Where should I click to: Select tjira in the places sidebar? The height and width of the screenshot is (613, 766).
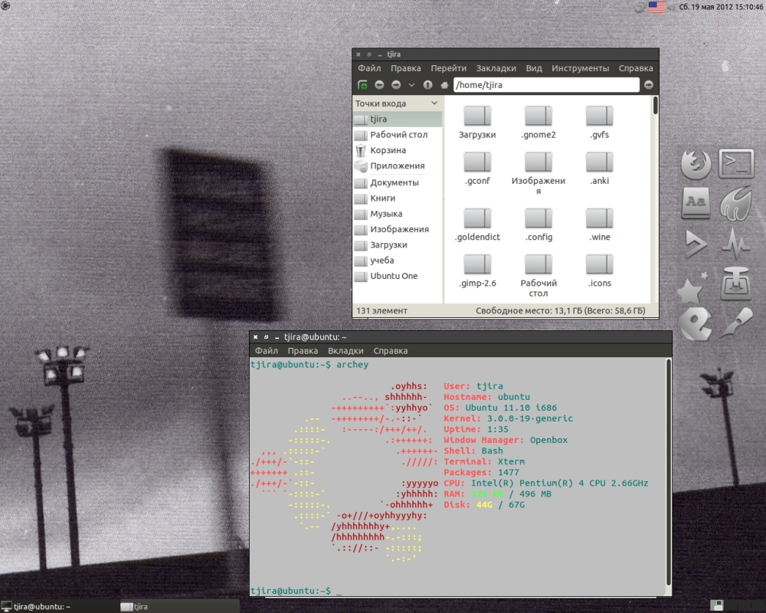pyautogui.click(x=397, y=119)
